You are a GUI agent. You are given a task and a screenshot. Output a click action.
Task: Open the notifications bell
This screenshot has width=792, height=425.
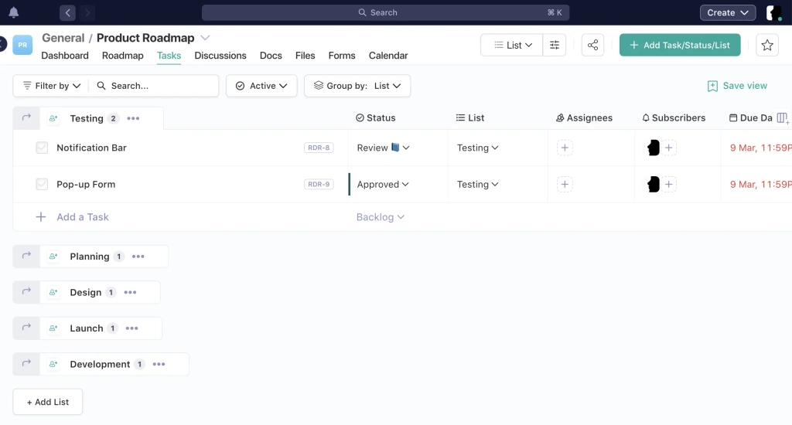tap(14, 12)
